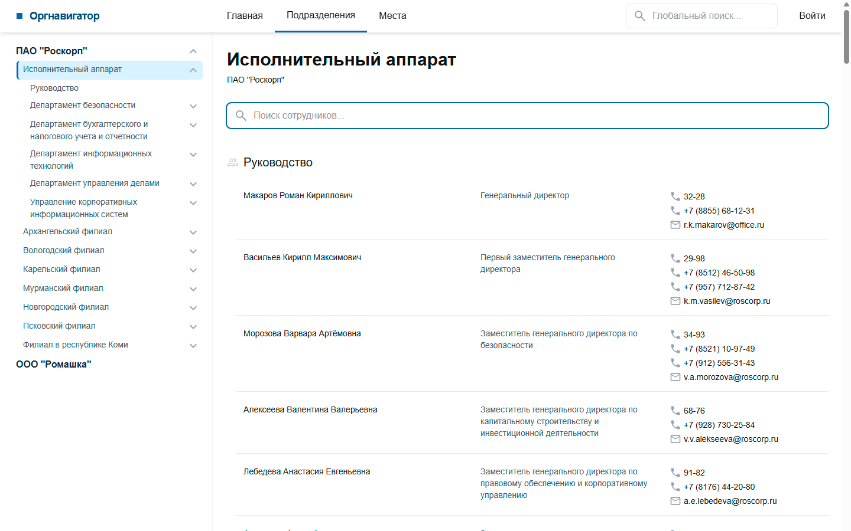Click envelope icon beside a.e.lebedeva@roscorp.ru

(675, 501)
